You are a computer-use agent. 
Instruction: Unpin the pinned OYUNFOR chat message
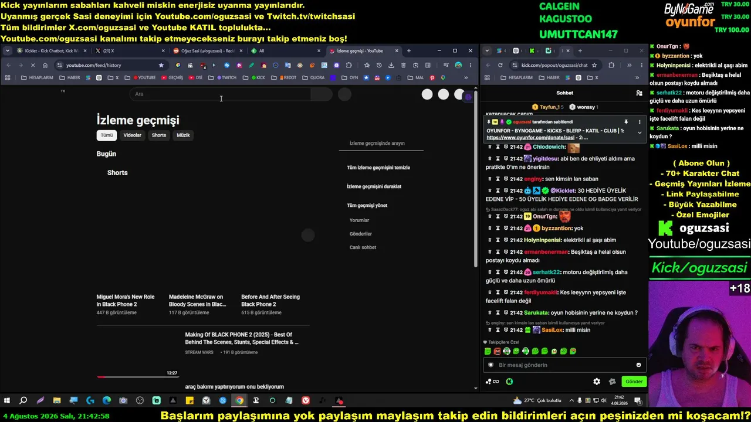pos(626,122)
